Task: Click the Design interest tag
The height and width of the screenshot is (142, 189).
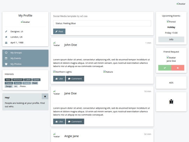Action: pos(8,86)
